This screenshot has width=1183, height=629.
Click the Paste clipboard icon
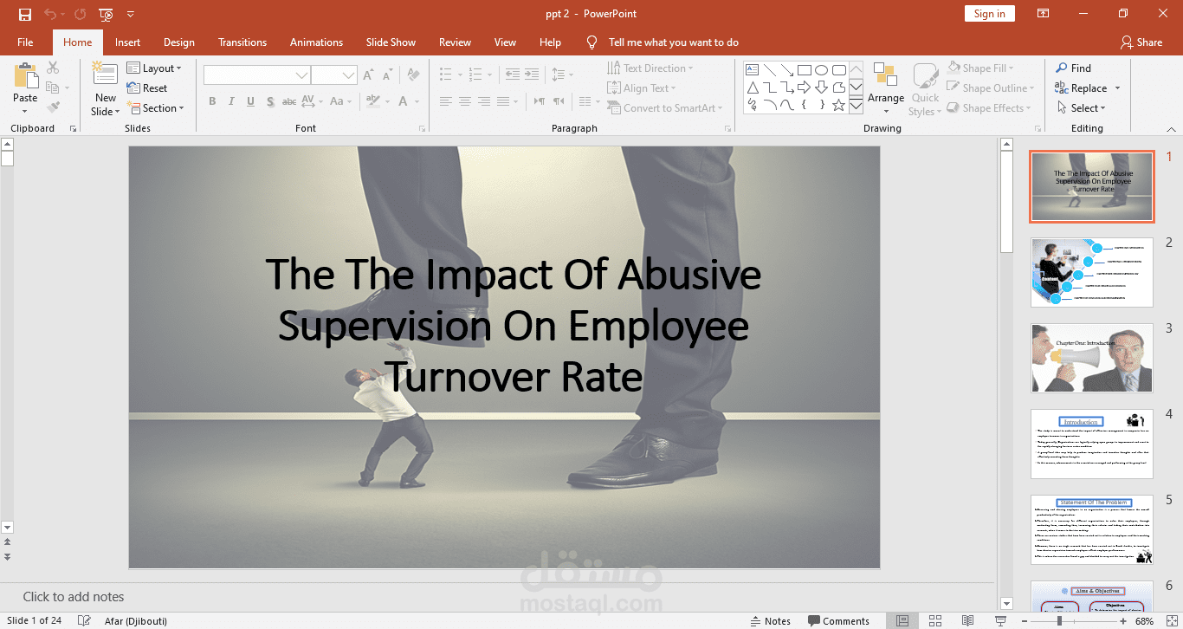[25, 75]
